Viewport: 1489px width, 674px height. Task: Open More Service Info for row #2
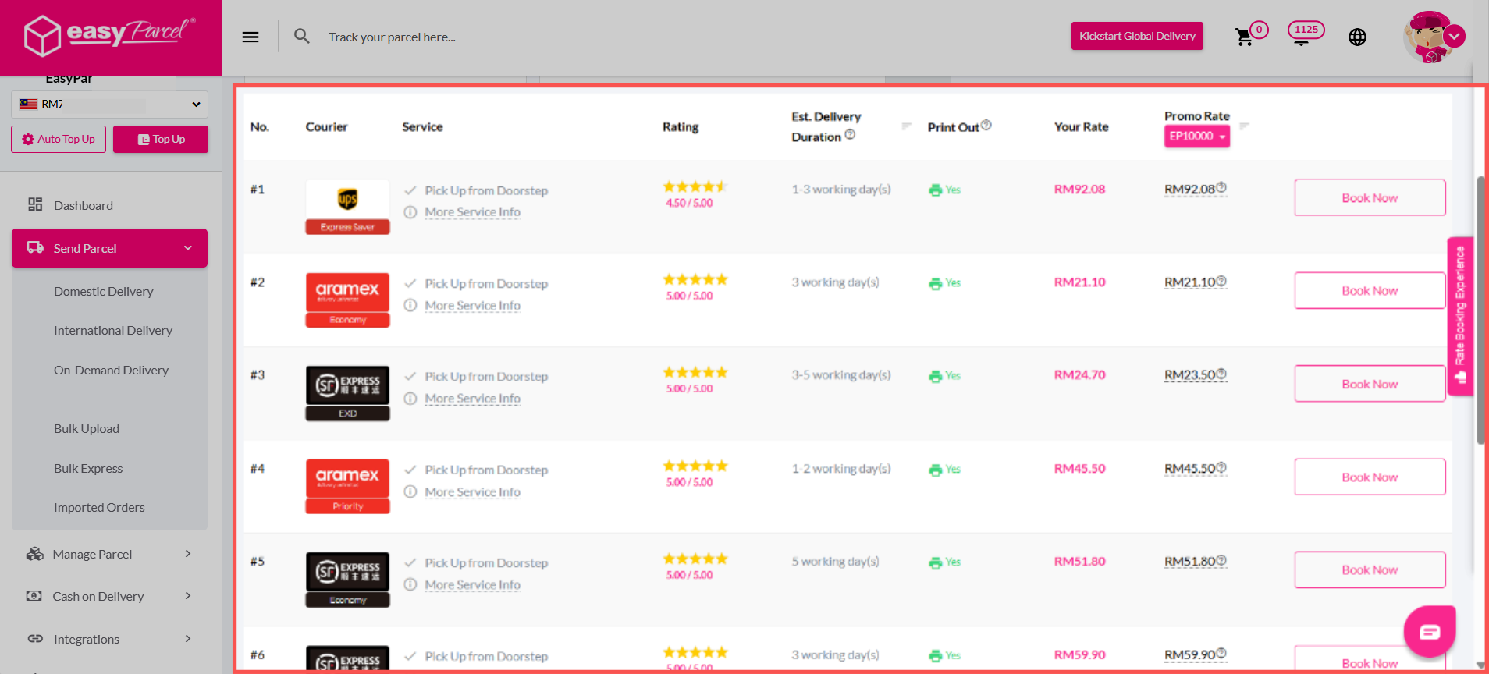[x=472, y=305]
